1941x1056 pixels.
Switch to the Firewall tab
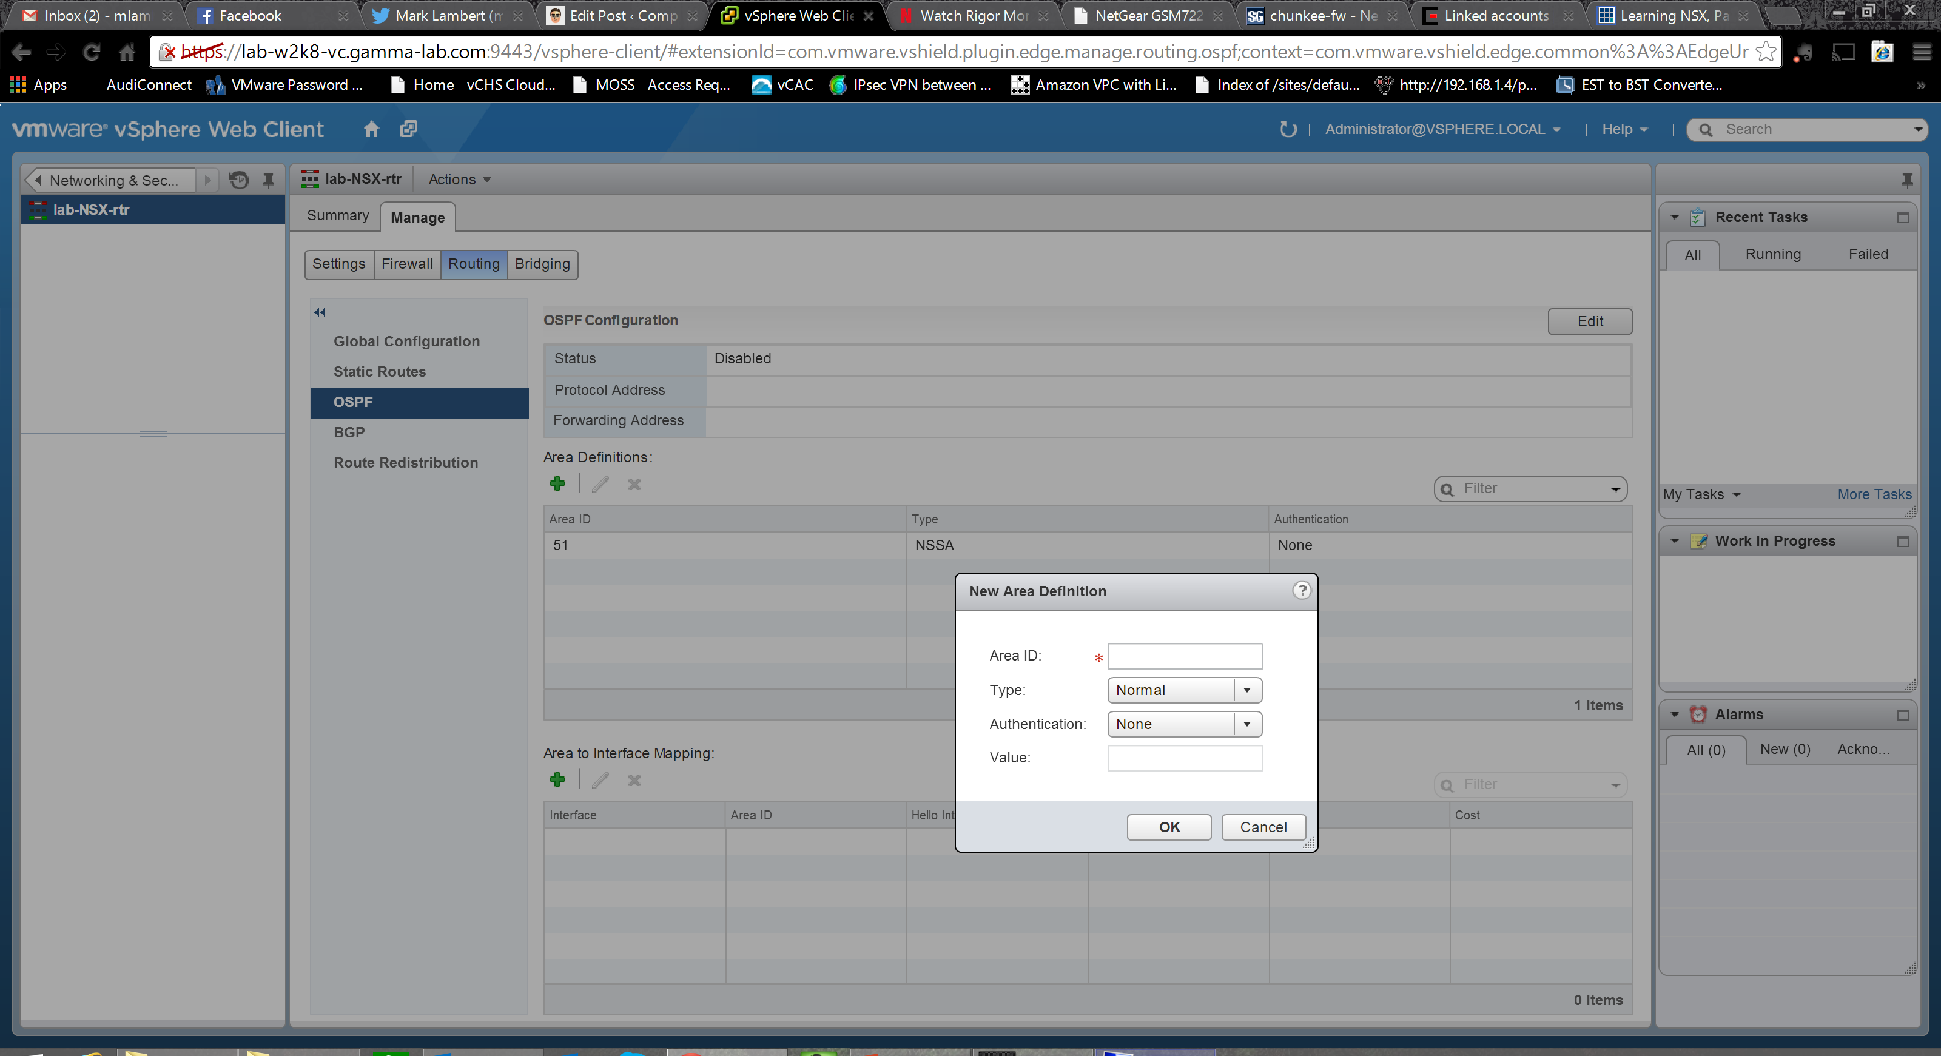pos(407,264)
